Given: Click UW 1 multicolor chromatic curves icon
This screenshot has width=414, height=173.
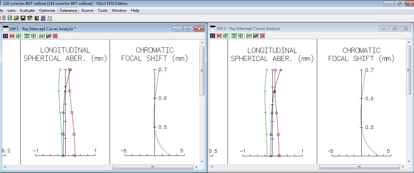Looking at the screenshot, I should [x=49, y=36].
